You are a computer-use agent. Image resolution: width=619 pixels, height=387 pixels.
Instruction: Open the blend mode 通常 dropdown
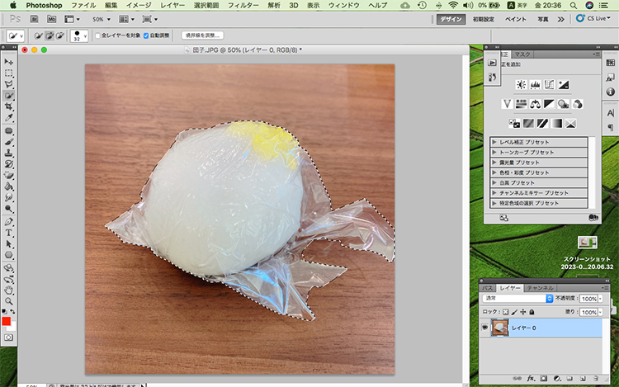(x=517, y=298)
